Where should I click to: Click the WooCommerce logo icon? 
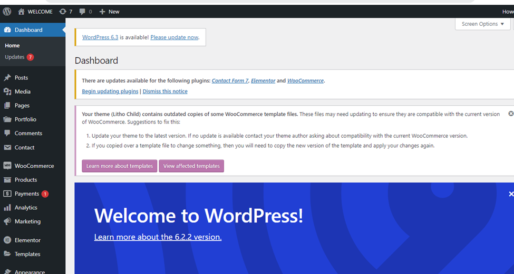point(7,166)
